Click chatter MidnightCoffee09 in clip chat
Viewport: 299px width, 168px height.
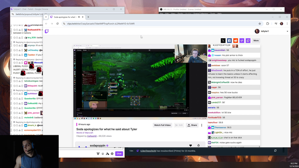coord(220,83)
